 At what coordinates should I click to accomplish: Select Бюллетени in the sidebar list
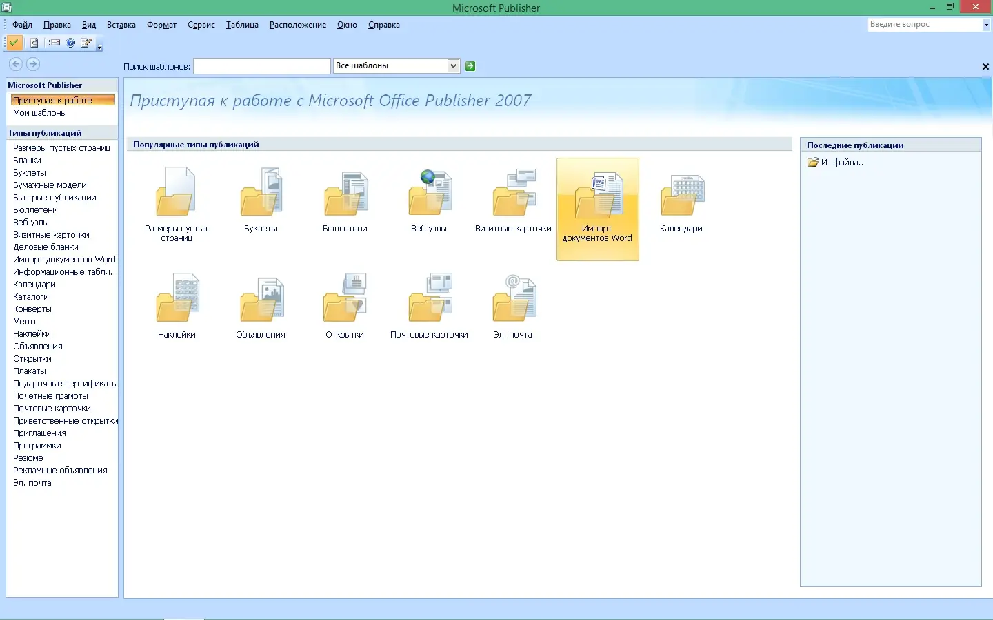pos(36,210)
